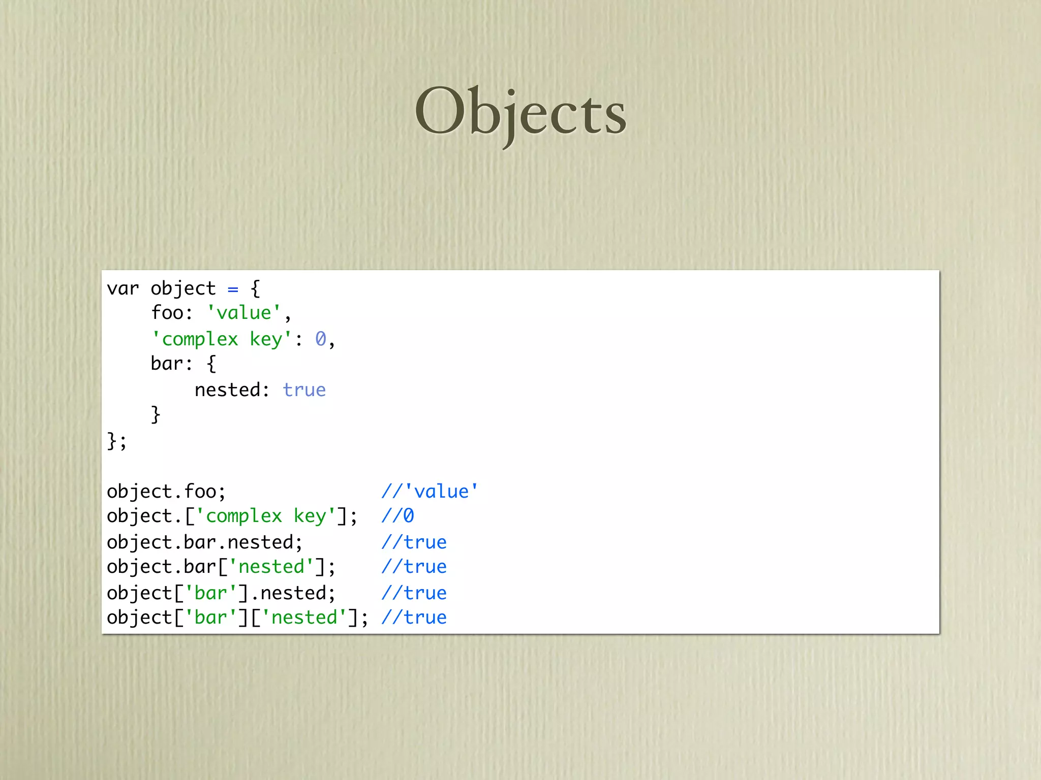The image size is (1041, 780).
Task: Click the 'object.bar.nested;' statement
Action: click(204, 542)
